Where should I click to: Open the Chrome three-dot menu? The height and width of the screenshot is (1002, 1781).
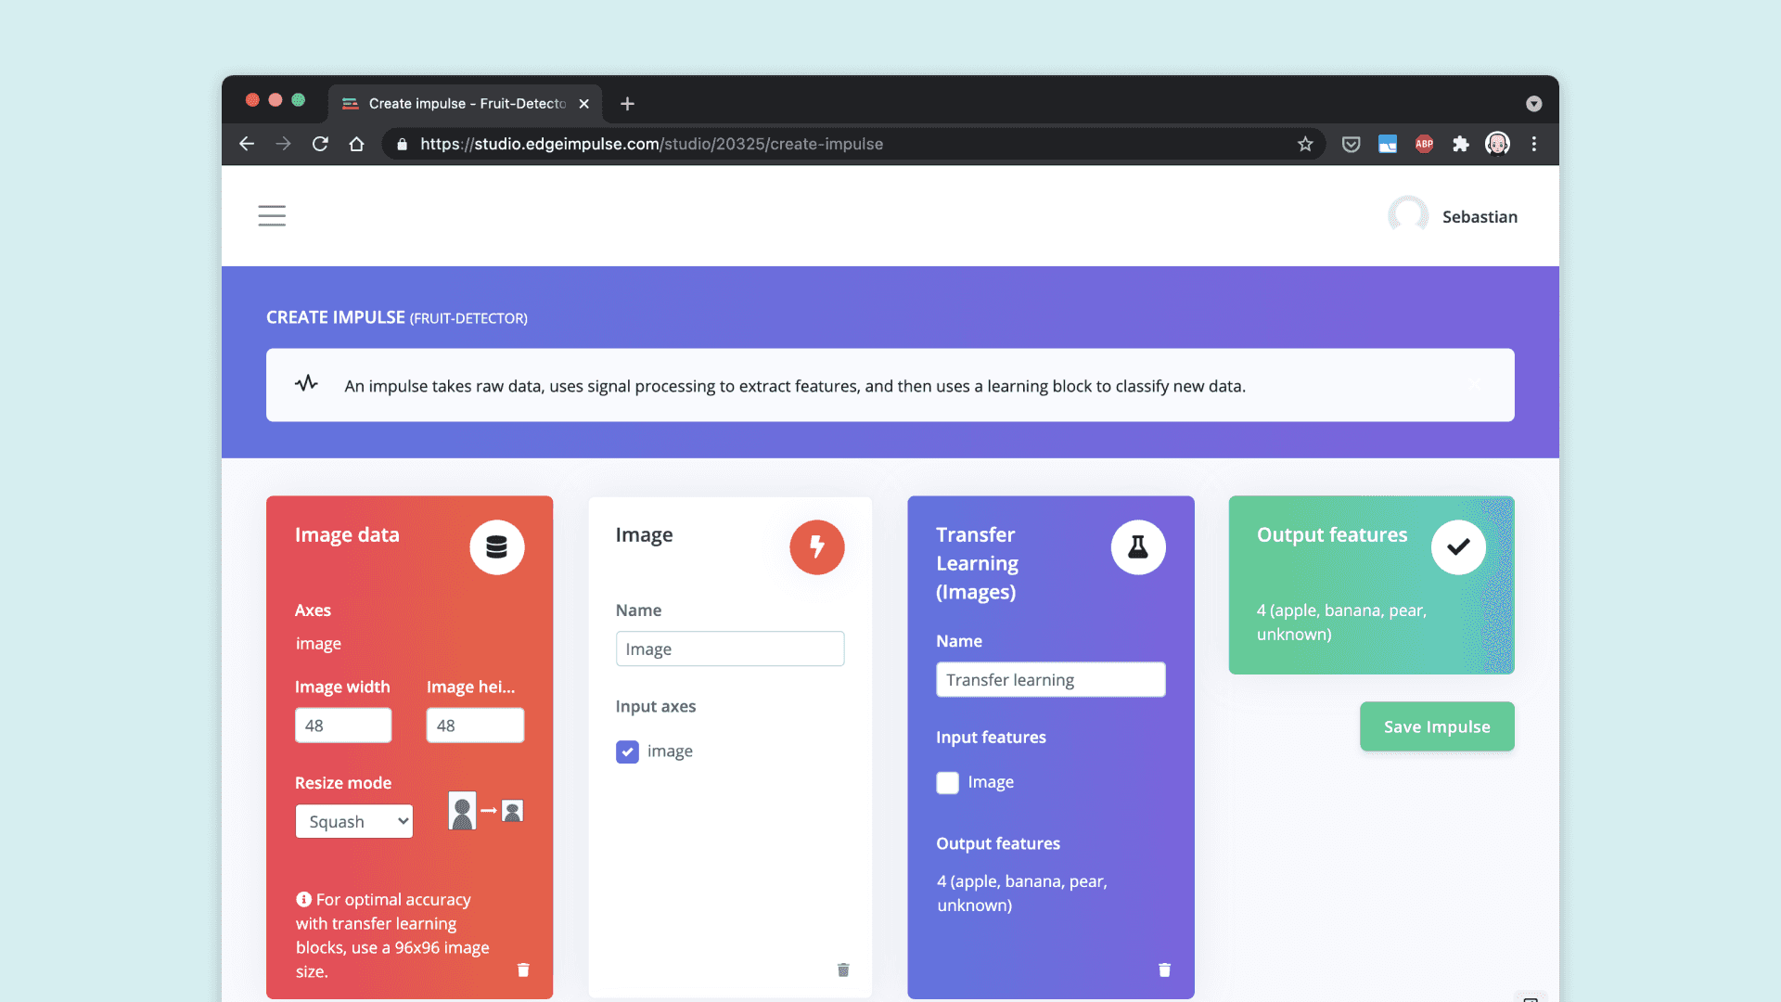[1534, 144]
